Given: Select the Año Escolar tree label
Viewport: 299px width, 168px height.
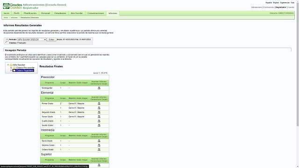Looking at the screenshot, I should click(19, 65).
